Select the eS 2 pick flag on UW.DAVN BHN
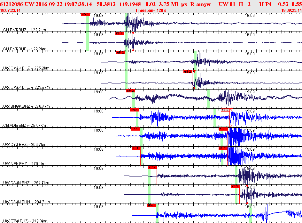This screenshot has height=223, width=302. tap(235, 186)
